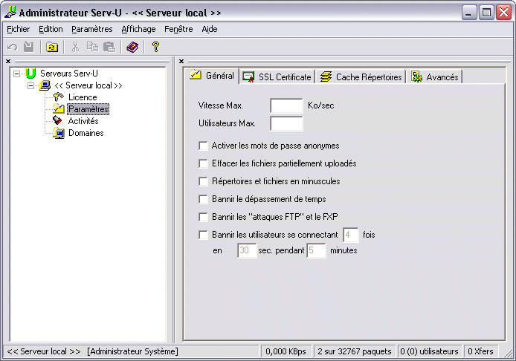Viewport: 516px width, 361px height.
Task: Click the 2 sur 32767 paquets status
Action: pos(355,351)
